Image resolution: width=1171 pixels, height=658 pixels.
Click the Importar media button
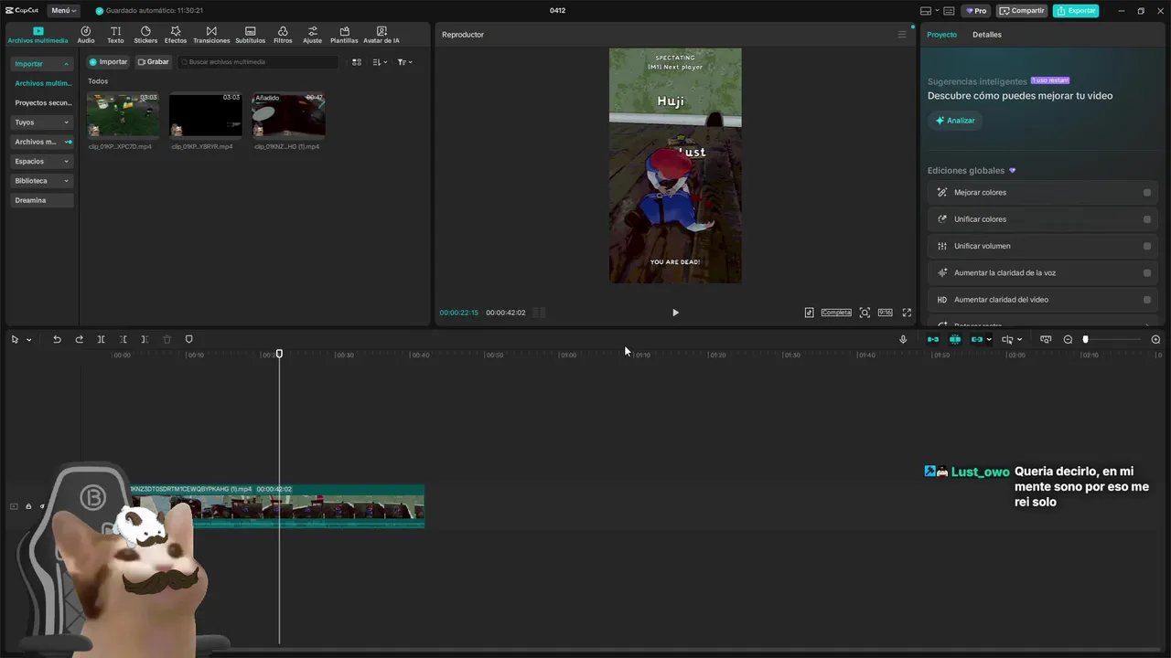tap(108, 62)
